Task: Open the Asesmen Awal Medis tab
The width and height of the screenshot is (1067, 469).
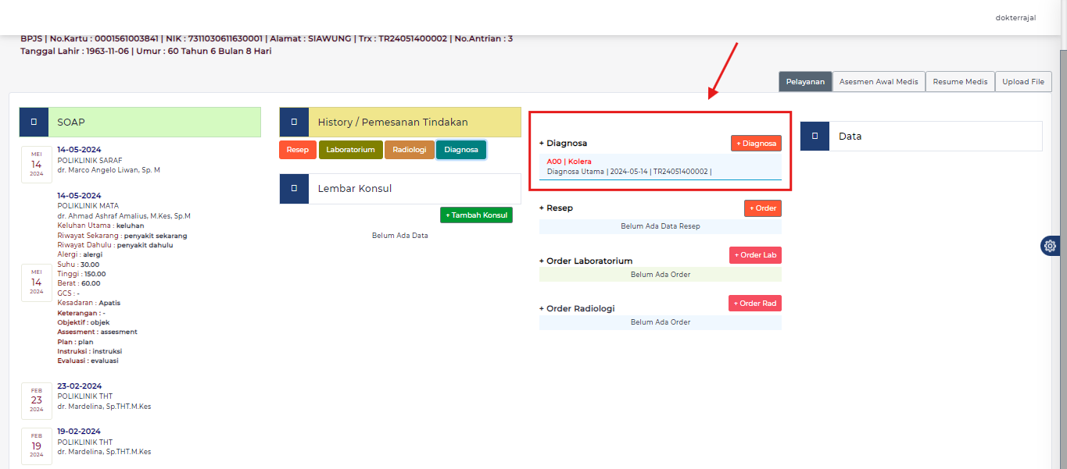Action: (879, 82)
